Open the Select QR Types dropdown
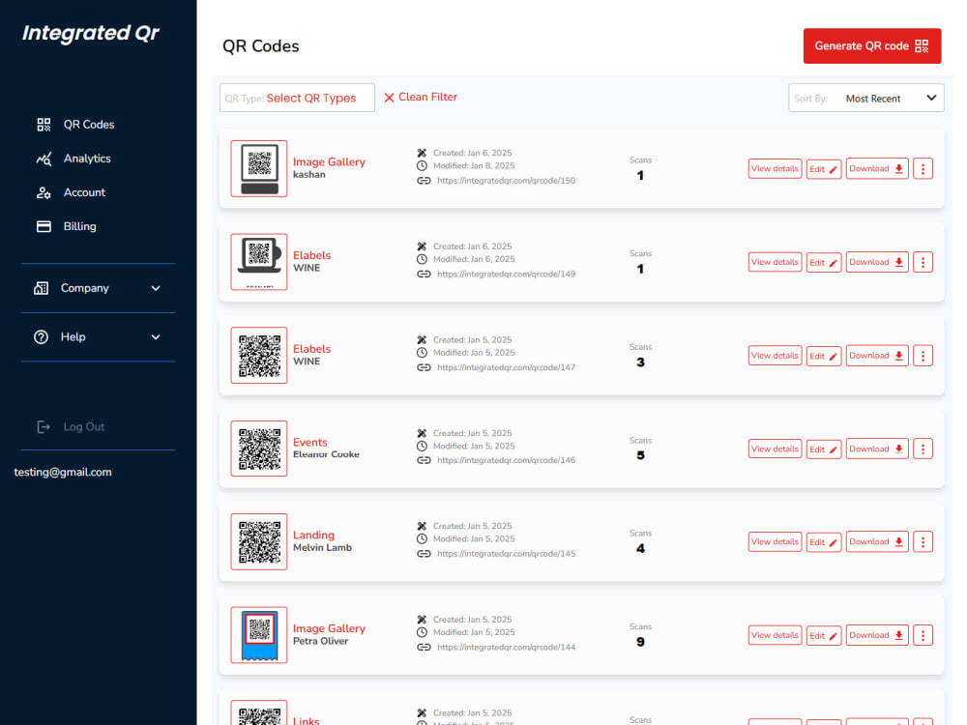The image size is (967, 725). coord(297,98)
